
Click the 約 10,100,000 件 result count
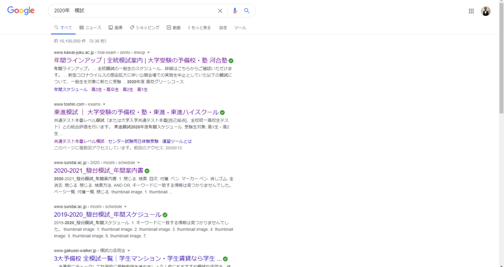point(80,41)
